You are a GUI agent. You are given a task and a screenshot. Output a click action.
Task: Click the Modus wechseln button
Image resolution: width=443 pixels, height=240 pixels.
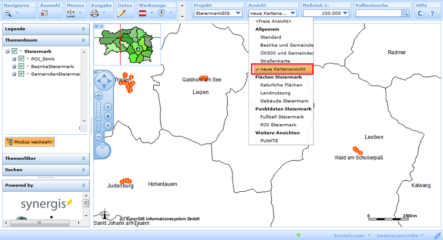coord(30,142)
